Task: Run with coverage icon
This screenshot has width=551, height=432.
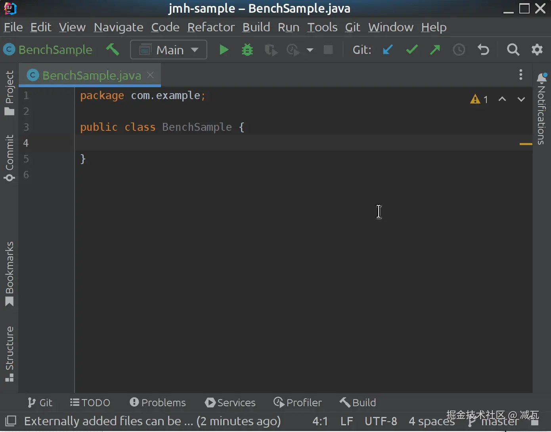Action: pyautogui.click(x=271, y=50)
